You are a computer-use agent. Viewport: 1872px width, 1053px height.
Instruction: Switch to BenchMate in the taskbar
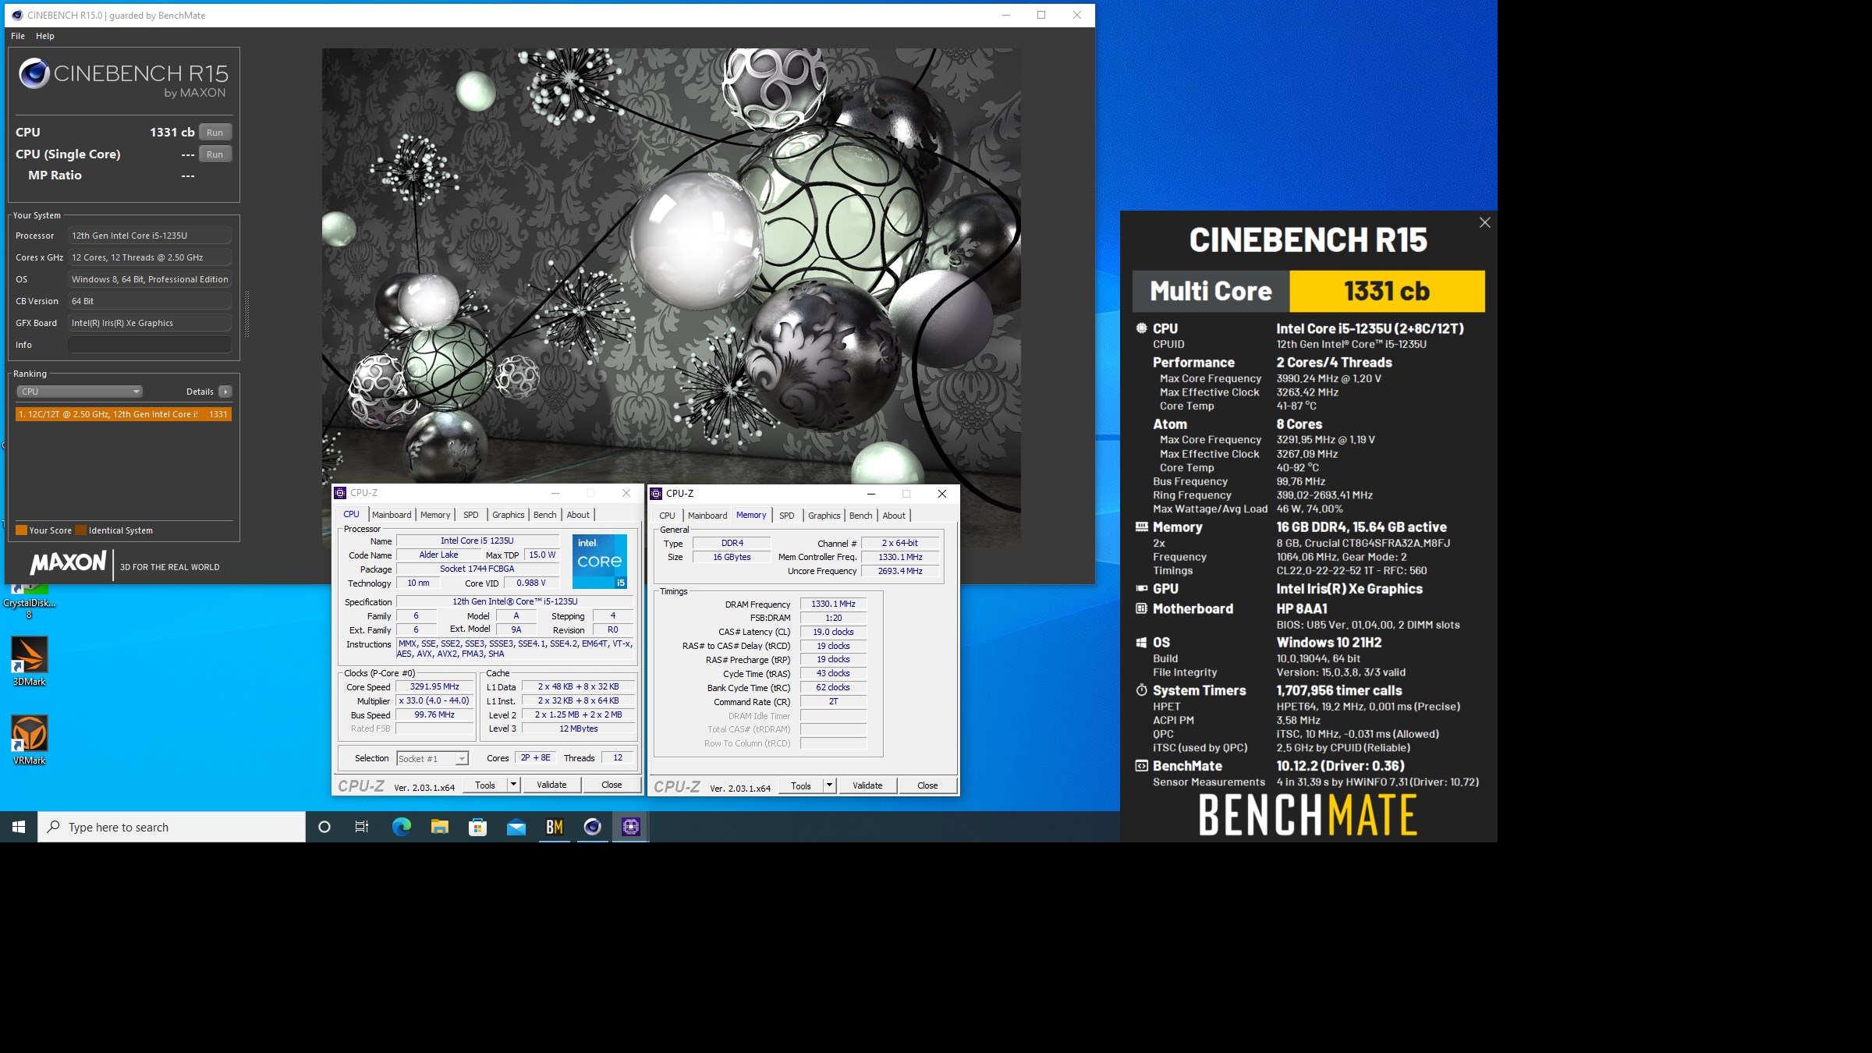pos(554,827)
